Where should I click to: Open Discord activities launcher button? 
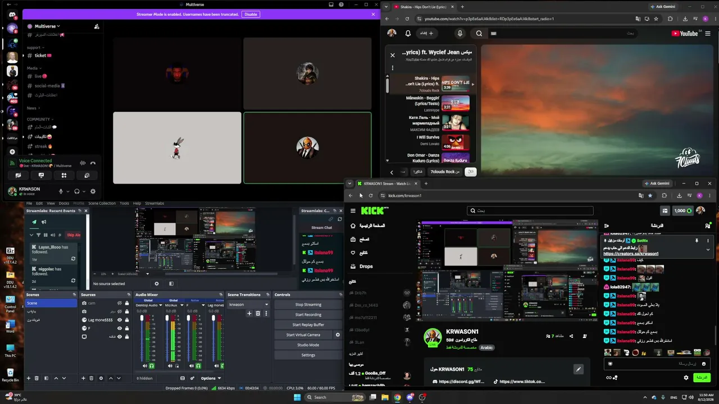tap(64, 176)
